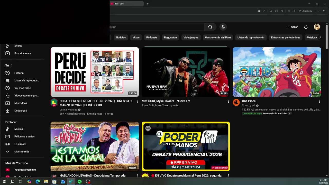Open the browser extensions puzzle icon
Image resolution: width=329 pixels, height=185 pixels.
(276, 11)
